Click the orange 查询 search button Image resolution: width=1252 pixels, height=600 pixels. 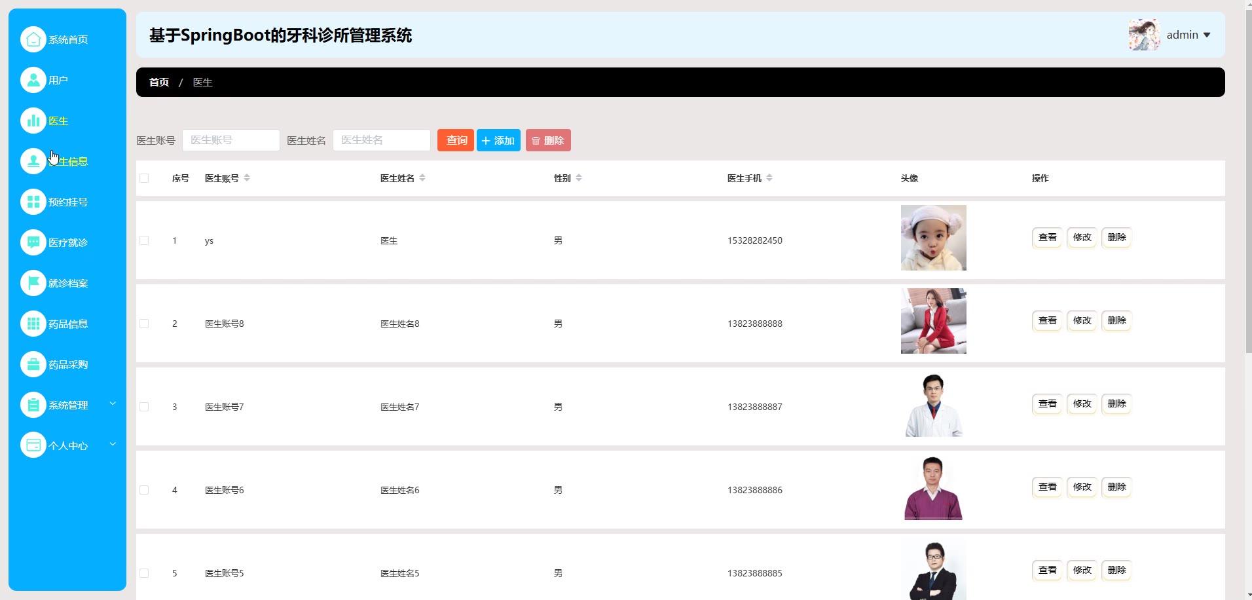click(456, 140)
